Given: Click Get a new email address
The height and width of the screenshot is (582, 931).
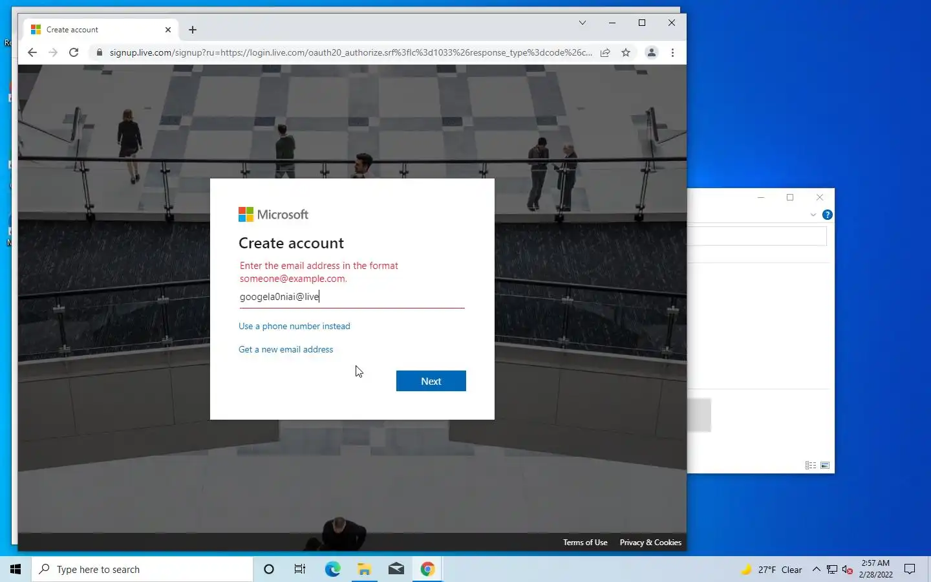Looking at the screenshot, I should [286, 349].
